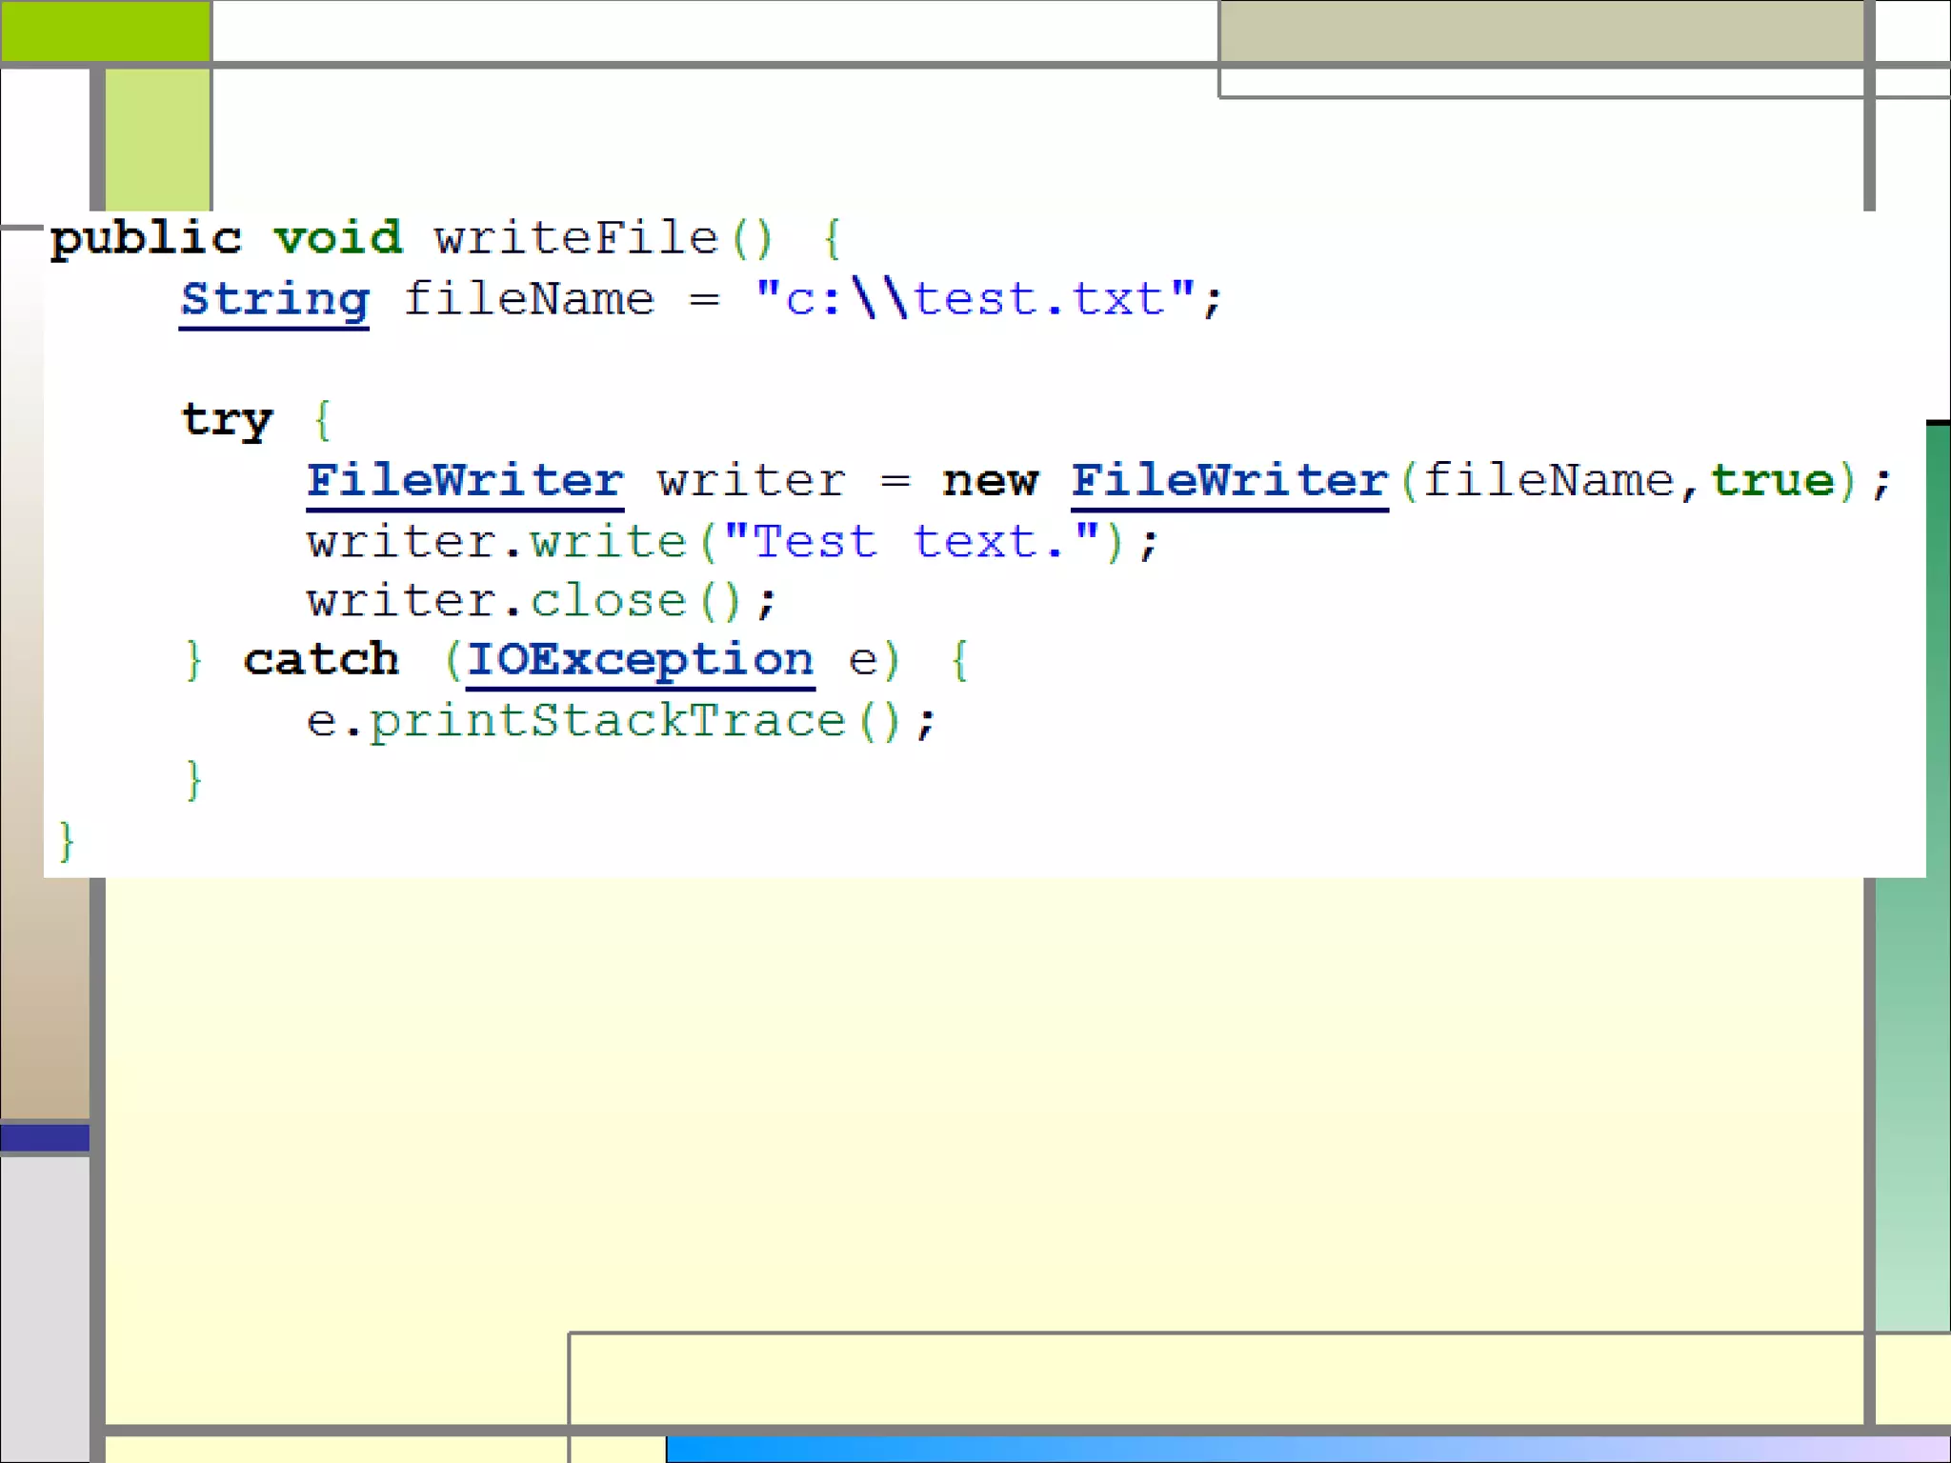Select the green 'void' keyword
This screenshot has width=1951, height=1463.
[x=338, y=238]
